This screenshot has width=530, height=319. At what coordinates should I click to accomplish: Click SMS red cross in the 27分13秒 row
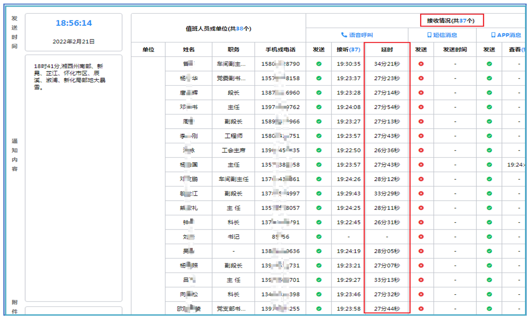click(x=421, y=122)
